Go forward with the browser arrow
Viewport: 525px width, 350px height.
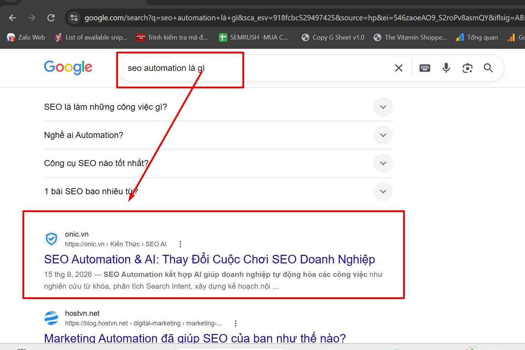(x=32, y=18)
